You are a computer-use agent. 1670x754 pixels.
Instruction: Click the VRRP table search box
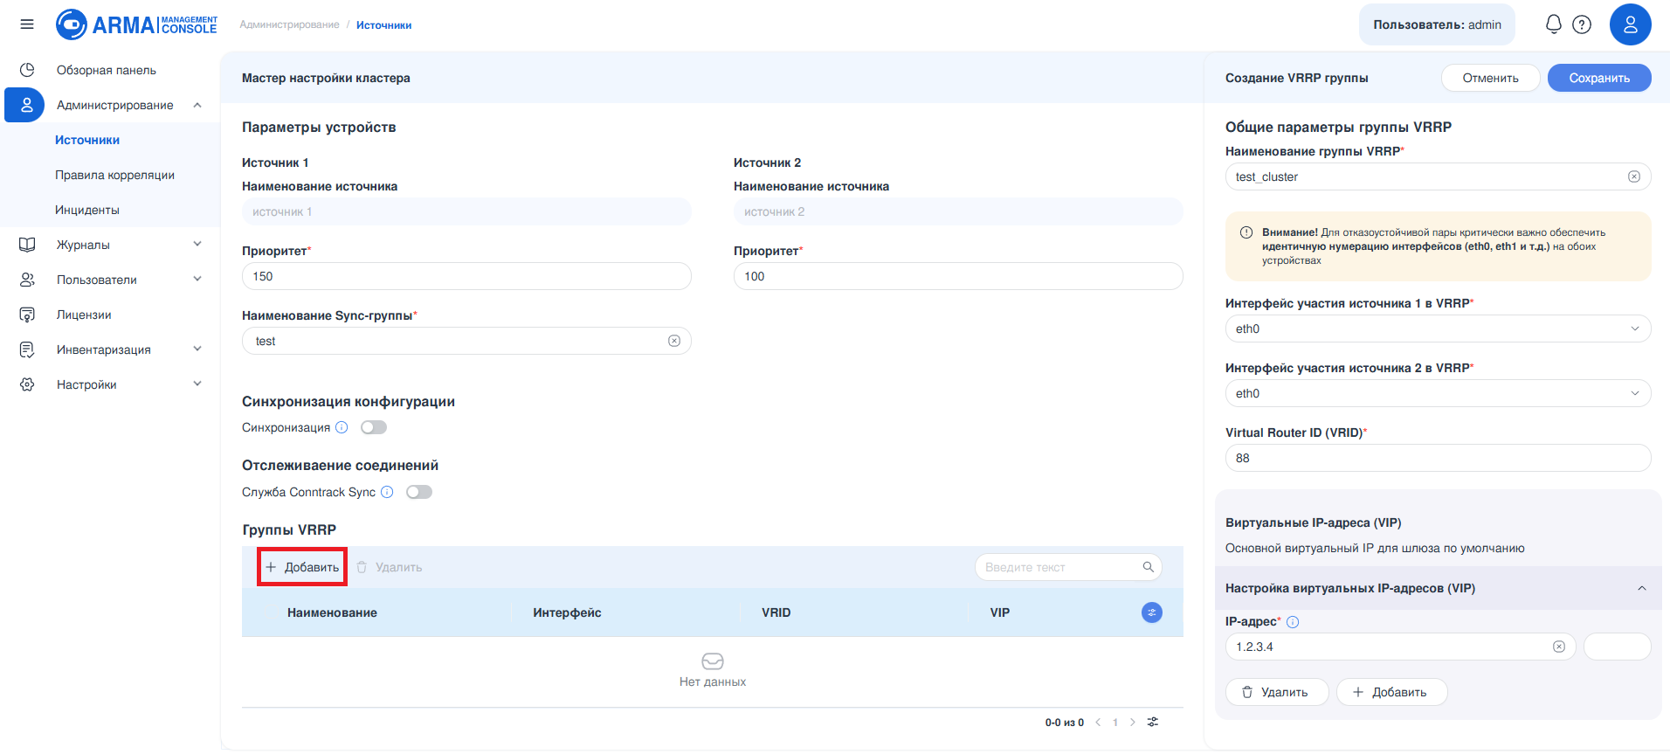point(1068,567)
